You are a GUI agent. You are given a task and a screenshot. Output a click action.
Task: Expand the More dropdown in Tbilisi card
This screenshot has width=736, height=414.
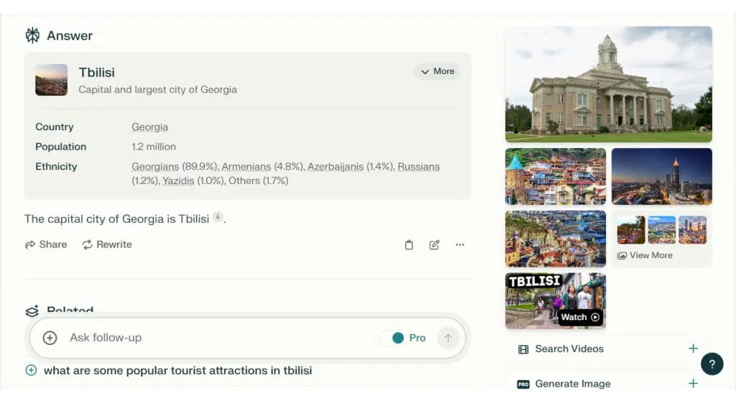(x=437, y=72)
